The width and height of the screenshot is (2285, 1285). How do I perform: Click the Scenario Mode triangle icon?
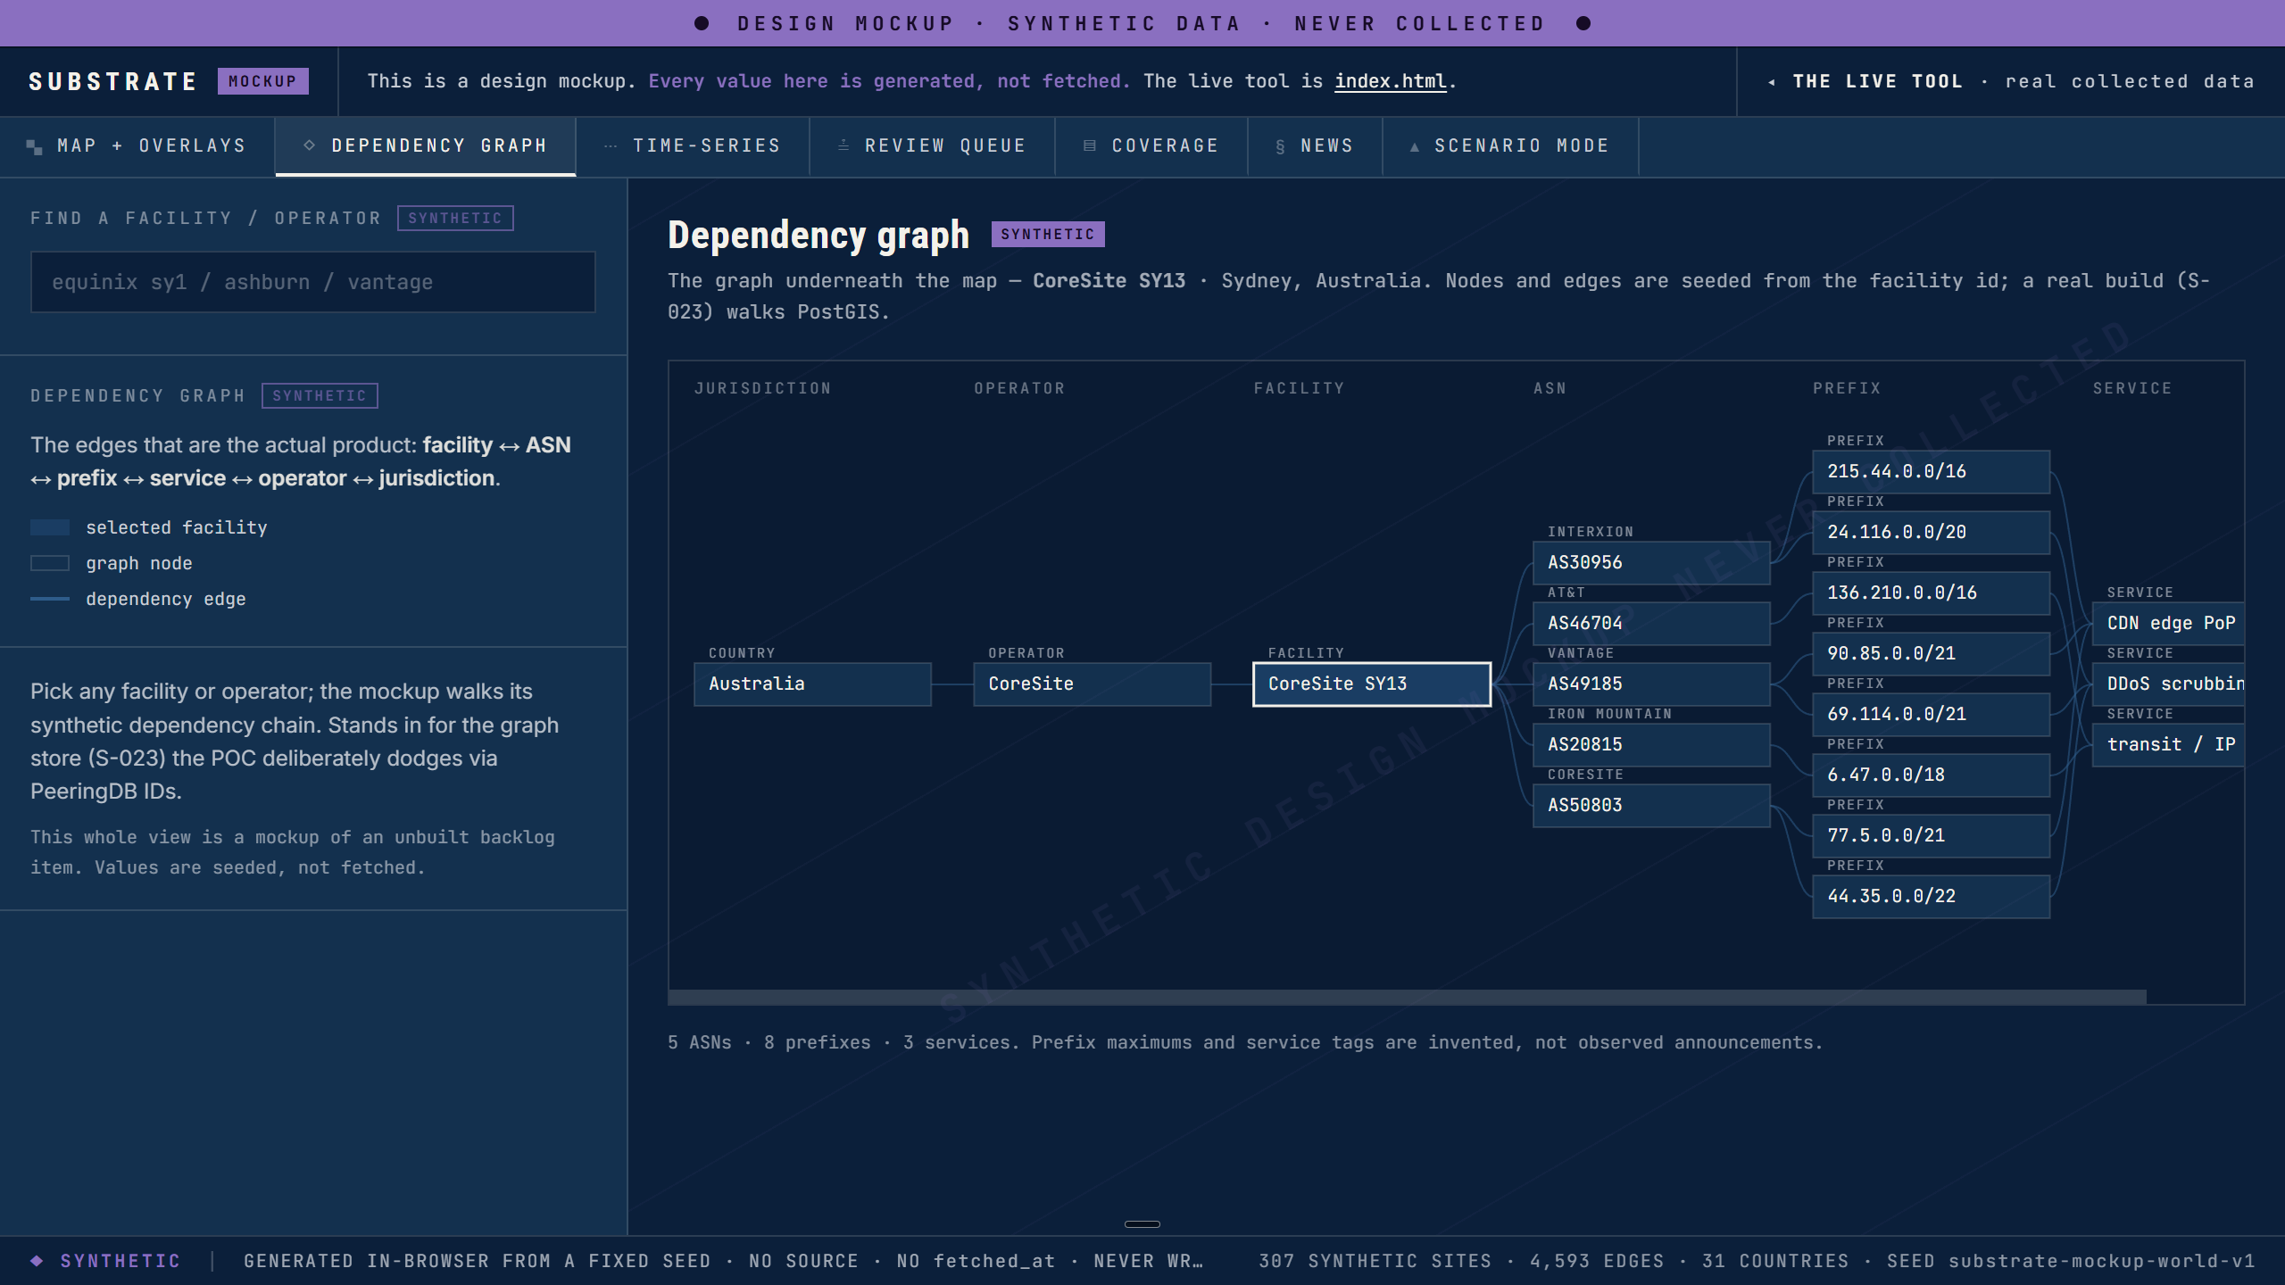(1415, 146)
